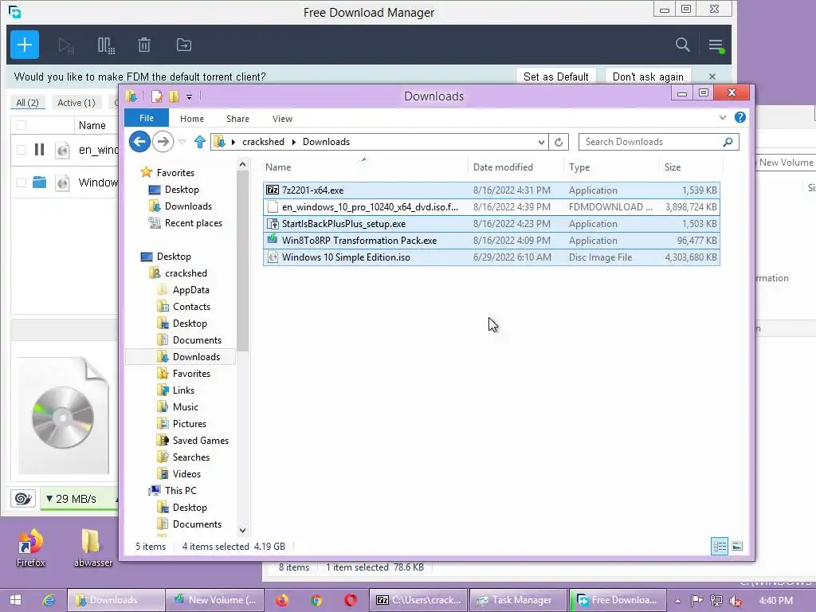The image size is (816, 612).
Task: Click the FDM start downloads play icon
Action: point(66,45)
